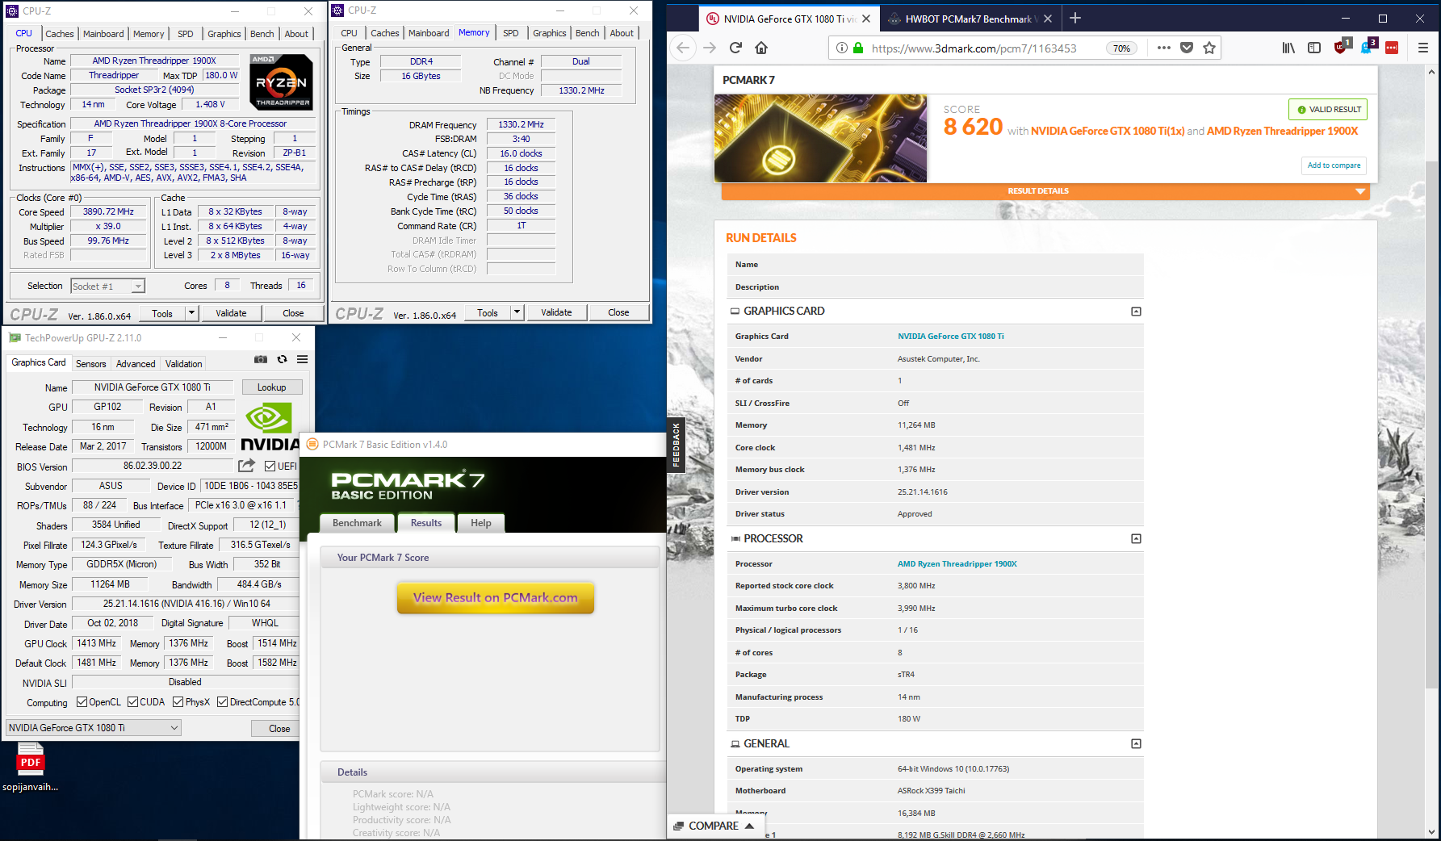Collapse the GRAPHICS CARD section
The height and width of the screenshot is (841, 1441).
pyautogui.click(x=1136, y=312)
